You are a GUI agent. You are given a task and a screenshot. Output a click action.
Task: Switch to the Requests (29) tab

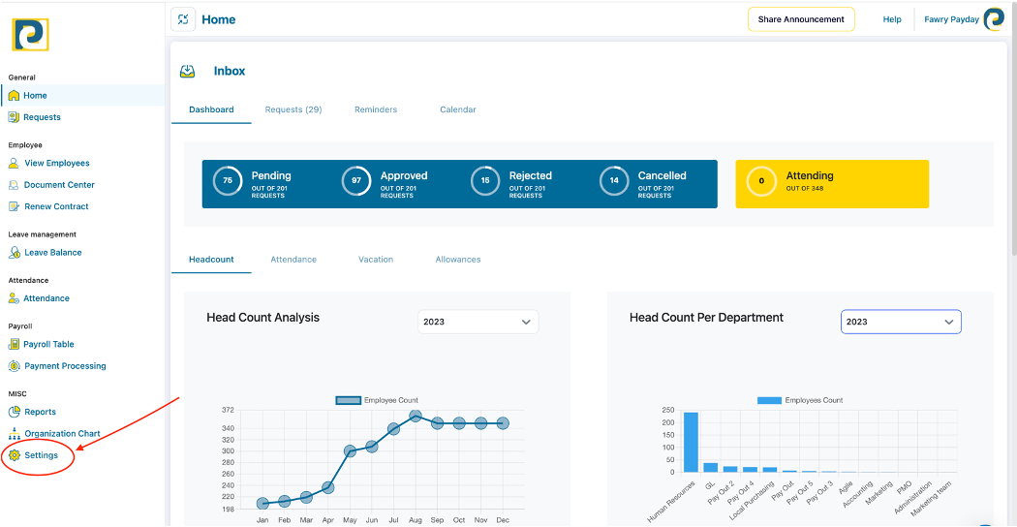click(293, 109)
